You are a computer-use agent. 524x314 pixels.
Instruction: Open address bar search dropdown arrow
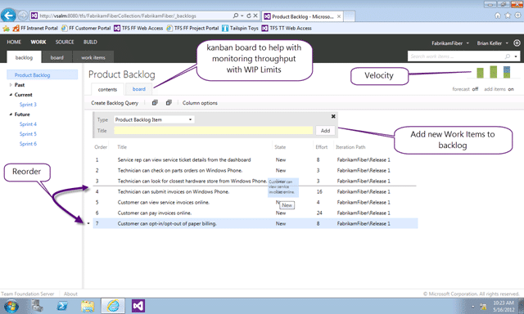[x=242, y=16]
